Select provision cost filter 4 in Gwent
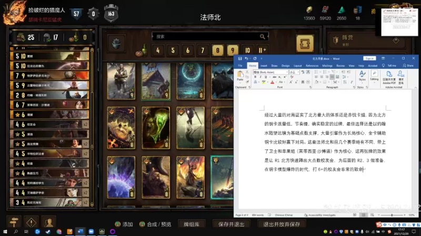 tap(158, 50)
